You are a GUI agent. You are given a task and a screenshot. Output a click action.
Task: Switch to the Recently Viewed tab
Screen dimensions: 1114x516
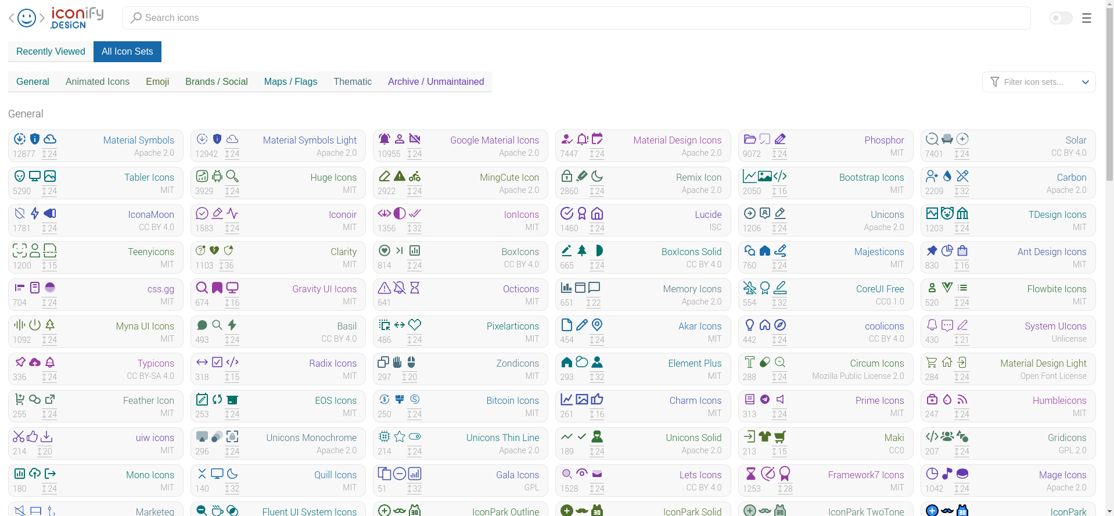51,52
